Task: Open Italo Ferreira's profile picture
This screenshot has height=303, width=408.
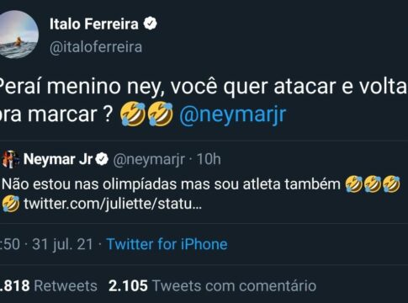Action: (17, 35)
